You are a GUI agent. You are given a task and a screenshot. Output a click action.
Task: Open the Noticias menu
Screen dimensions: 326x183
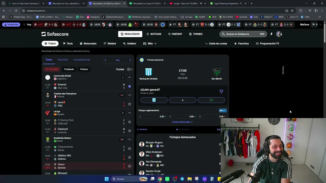point(154,34)
